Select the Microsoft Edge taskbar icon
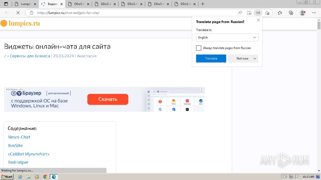Image resolution: width=321 pixels, height=180 pixels. 54,177
